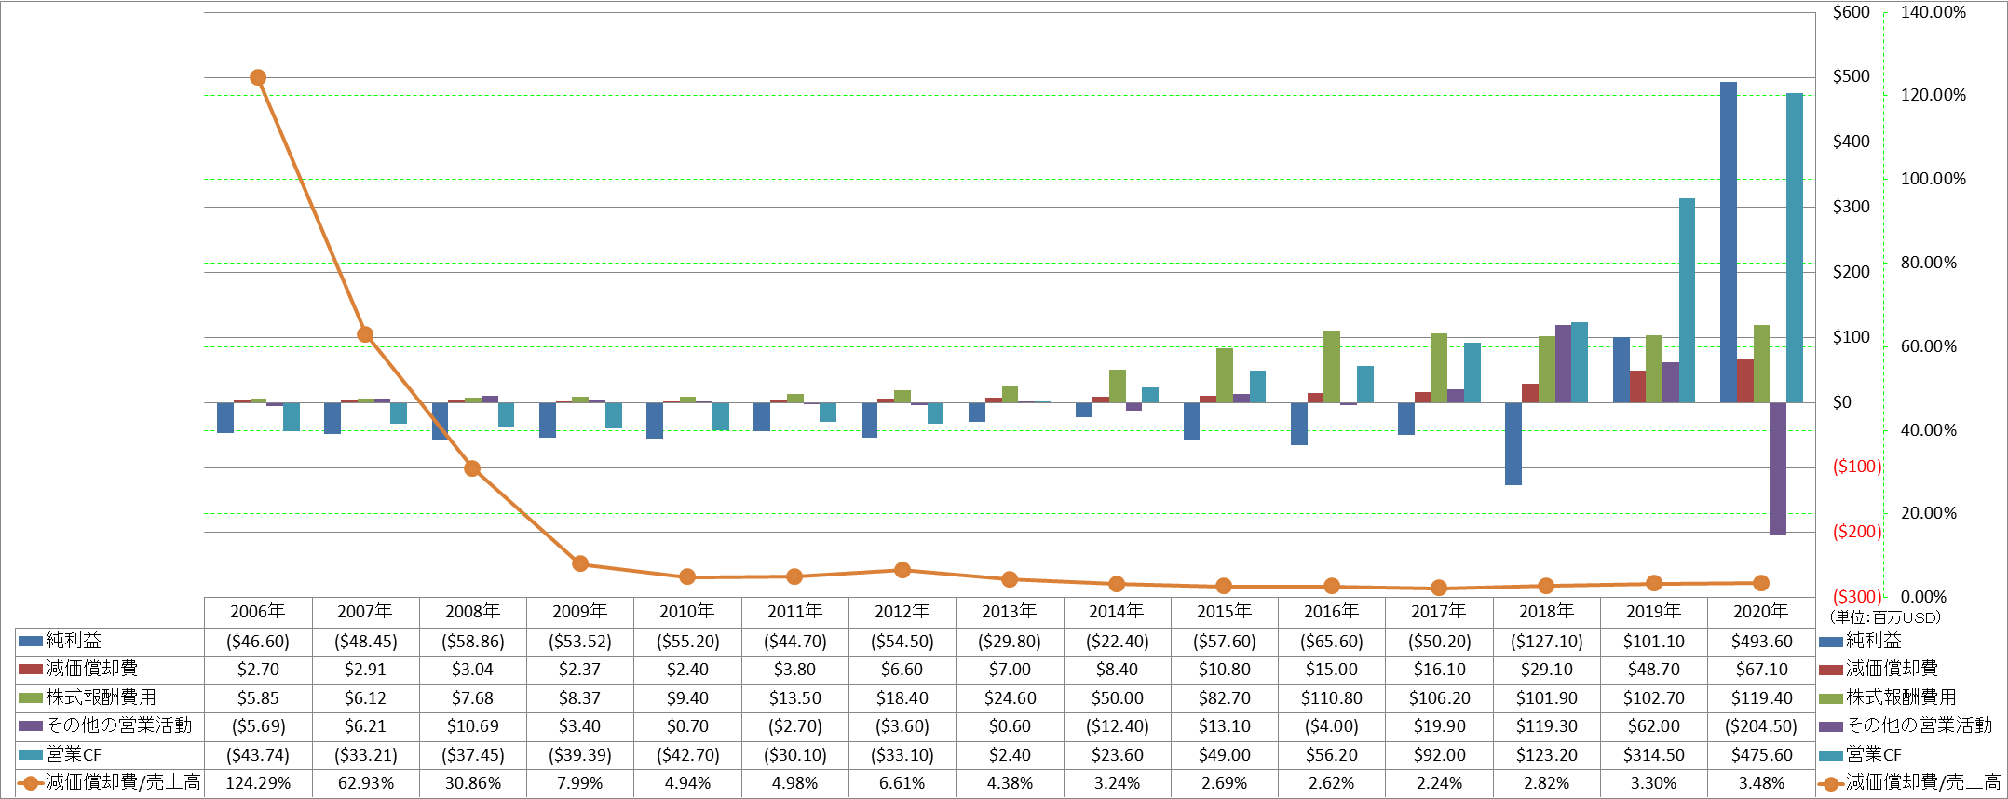
Task: Click the 営業CF row label on the left
Action: [74, 755]
